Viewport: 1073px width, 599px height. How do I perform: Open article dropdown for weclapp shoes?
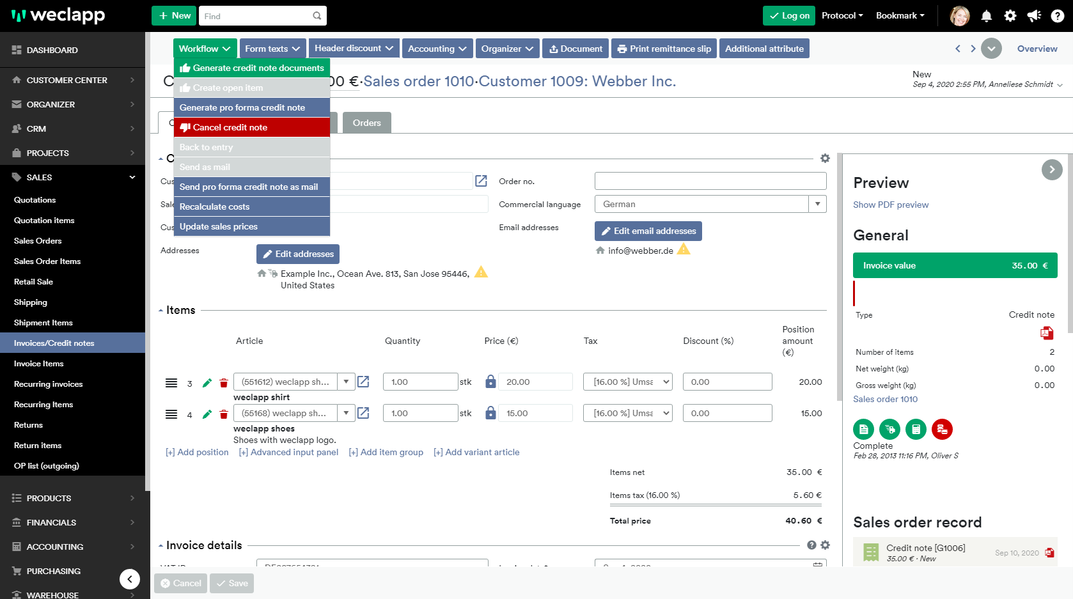click(346, 413)
